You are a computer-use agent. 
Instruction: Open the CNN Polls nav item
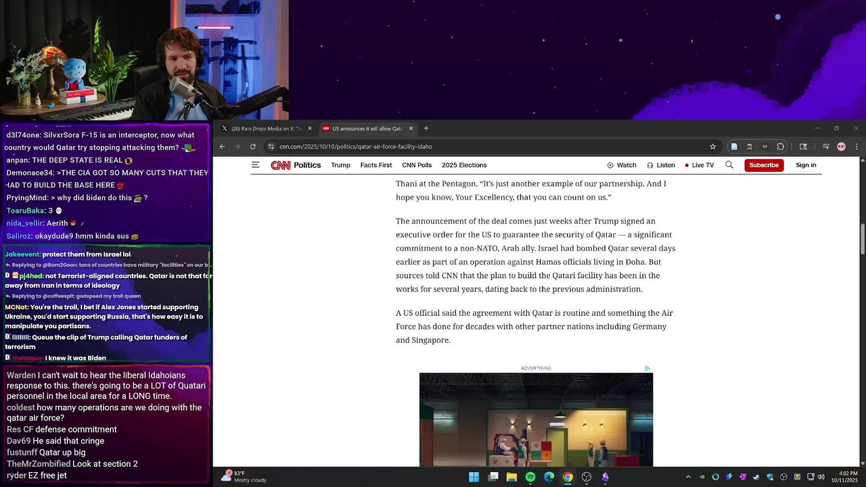pos(417,165)
